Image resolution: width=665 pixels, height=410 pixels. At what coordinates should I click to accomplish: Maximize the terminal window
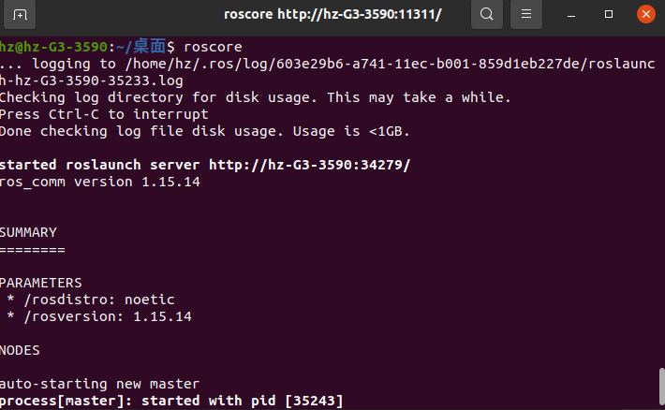(x=610, y=15)
